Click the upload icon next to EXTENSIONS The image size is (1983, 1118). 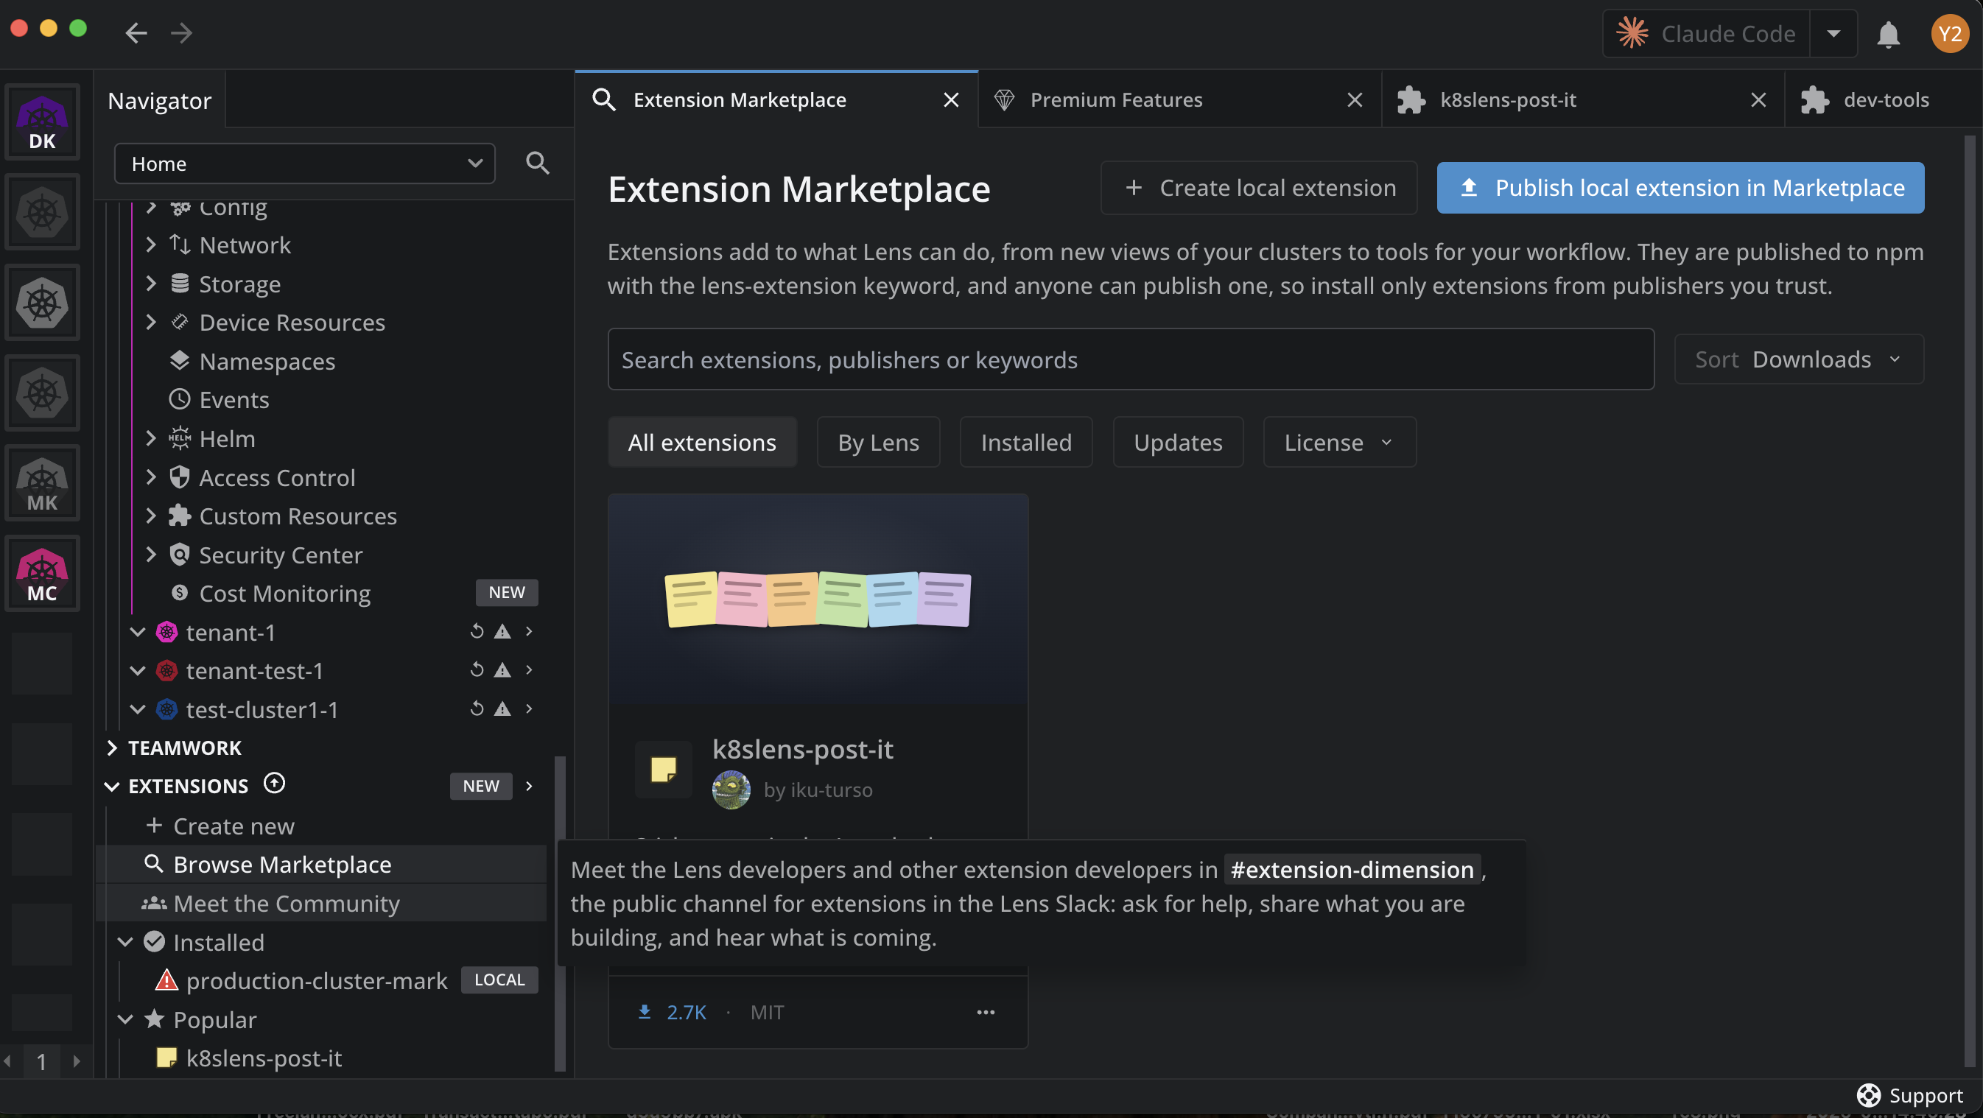point(274,784)
